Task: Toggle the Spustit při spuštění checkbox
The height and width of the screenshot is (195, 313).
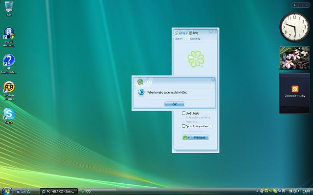Action: tap(184, 126)
